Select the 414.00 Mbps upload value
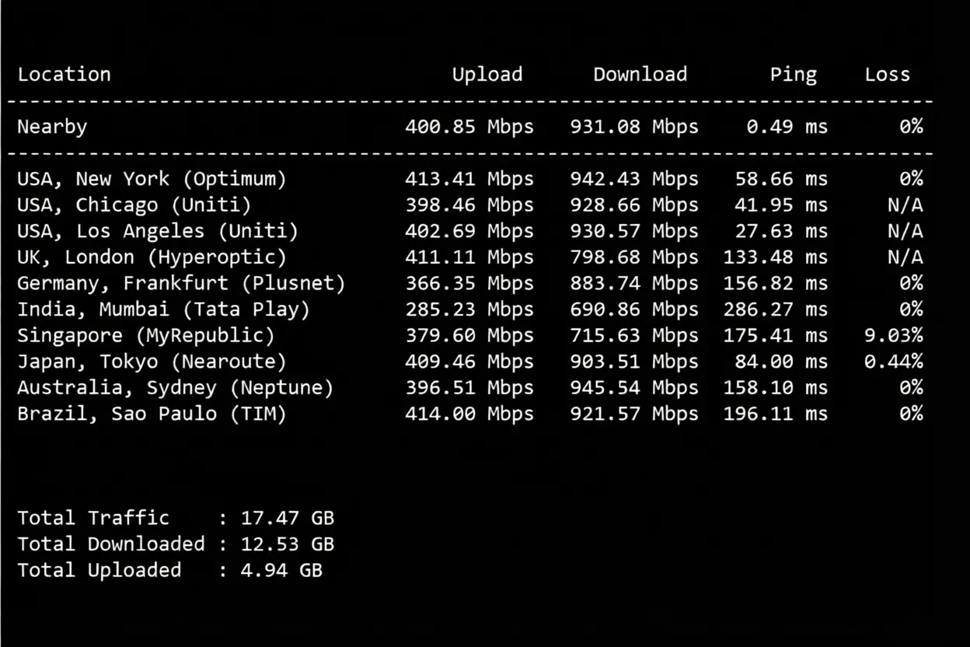Image resolution: width=970 pixels, height=647 pixels. 469,414
